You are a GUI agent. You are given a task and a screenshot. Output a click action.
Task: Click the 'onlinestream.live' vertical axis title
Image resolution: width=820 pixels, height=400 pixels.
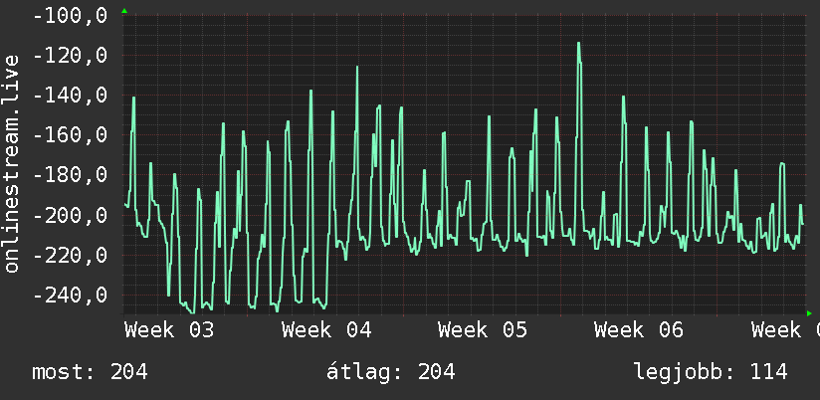[x=11, y=163]
